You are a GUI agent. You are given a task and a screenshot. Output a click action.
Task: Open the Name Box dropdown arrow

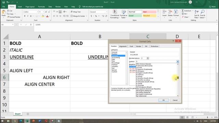coord(13,25)
